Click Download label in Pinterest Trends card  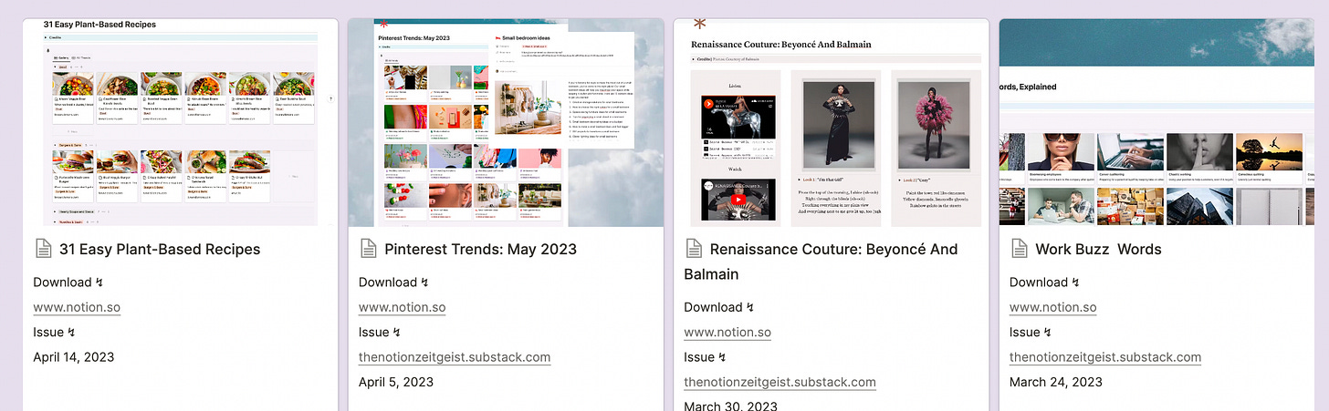394,283
